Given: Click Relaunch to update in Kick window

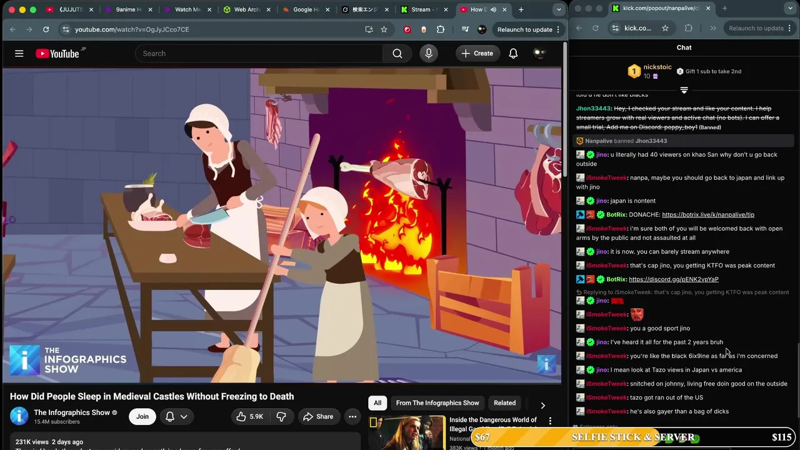Looking at the screenshot, I should pos(756,28).
